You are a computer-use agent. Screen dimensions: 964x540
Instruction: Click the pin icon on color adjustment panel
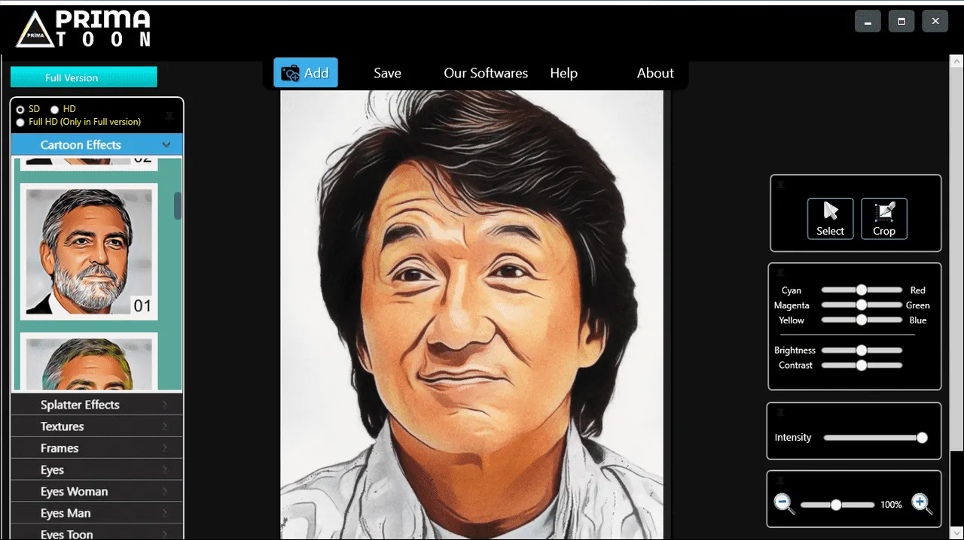(x=780, y=272)
